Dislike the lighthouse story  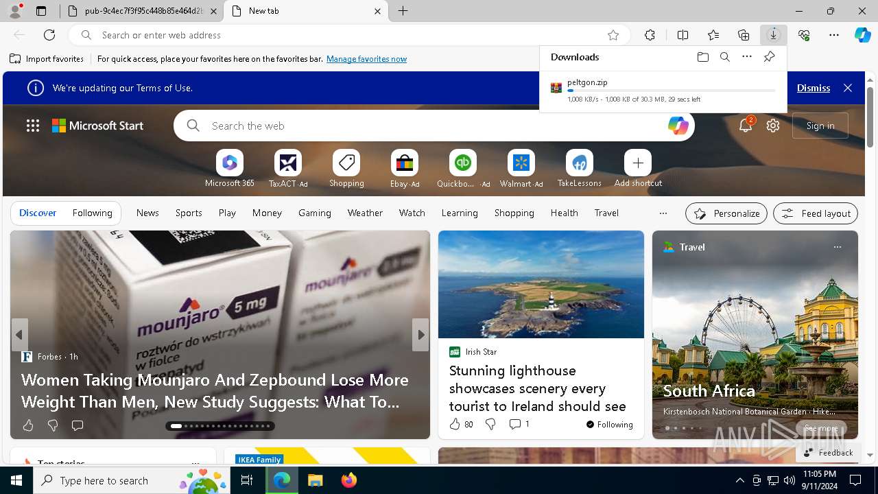coord(490,425)
